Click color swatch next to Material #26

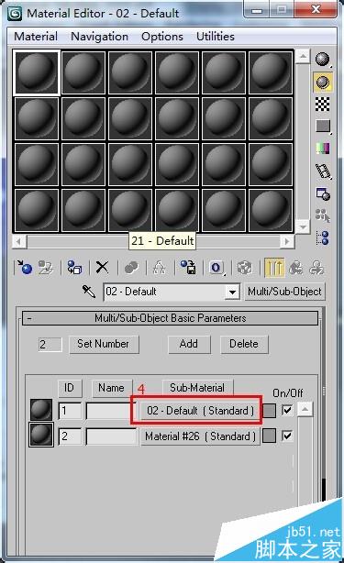tap(270, 436)
